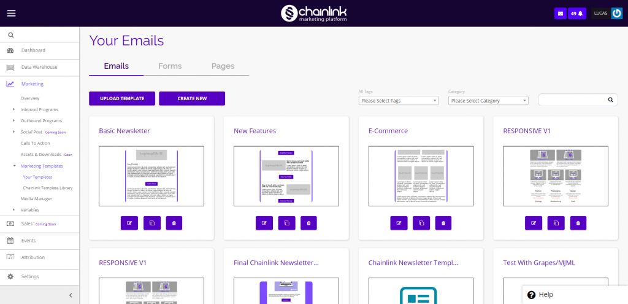Open Media Manager menu item
The height and width of the screenshot is (304, 628).
click(x=36, y=198)
